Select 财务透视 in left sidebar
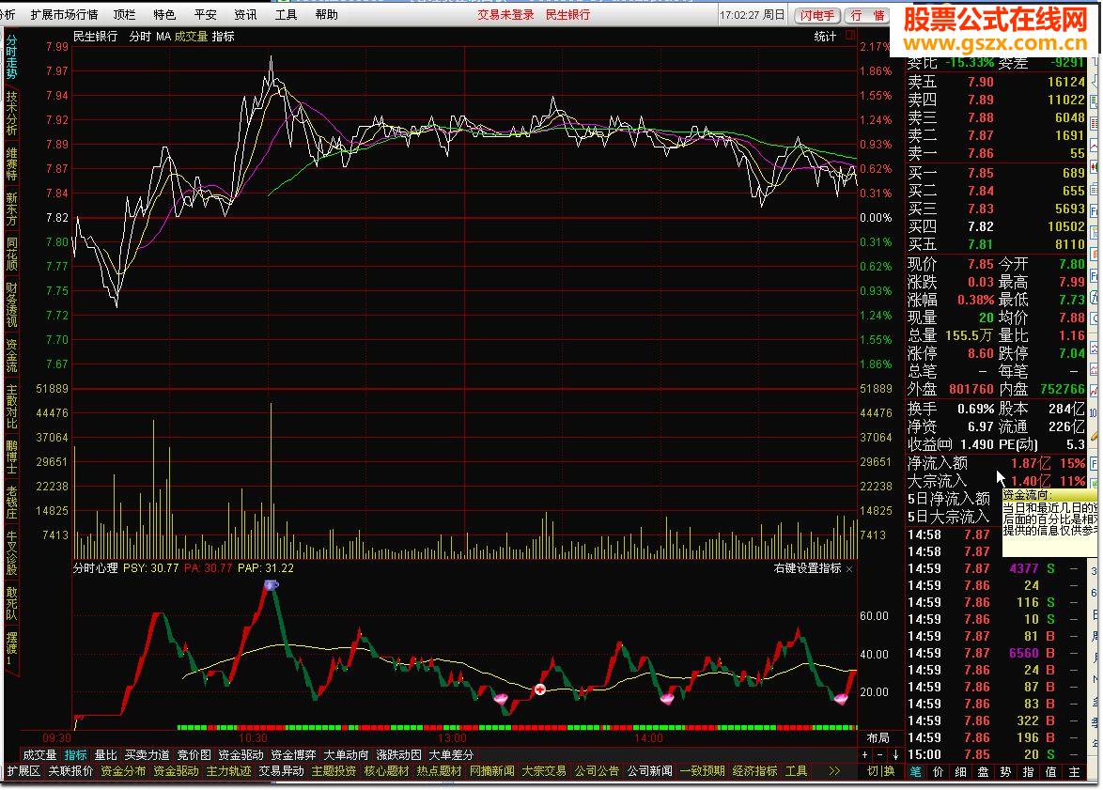Screen dimensions: 1103x790 click(11, 304)
